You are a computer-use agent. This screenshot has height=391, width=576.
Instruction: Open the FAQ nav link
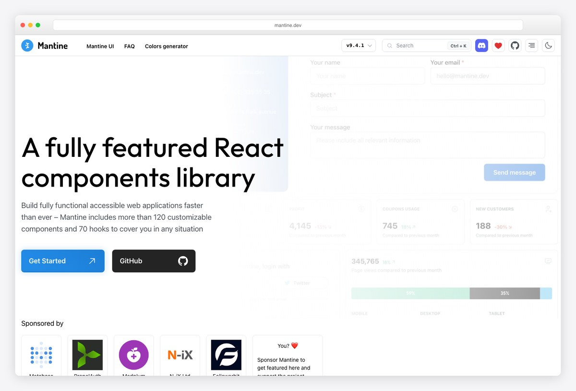click(x=129, y=47)
